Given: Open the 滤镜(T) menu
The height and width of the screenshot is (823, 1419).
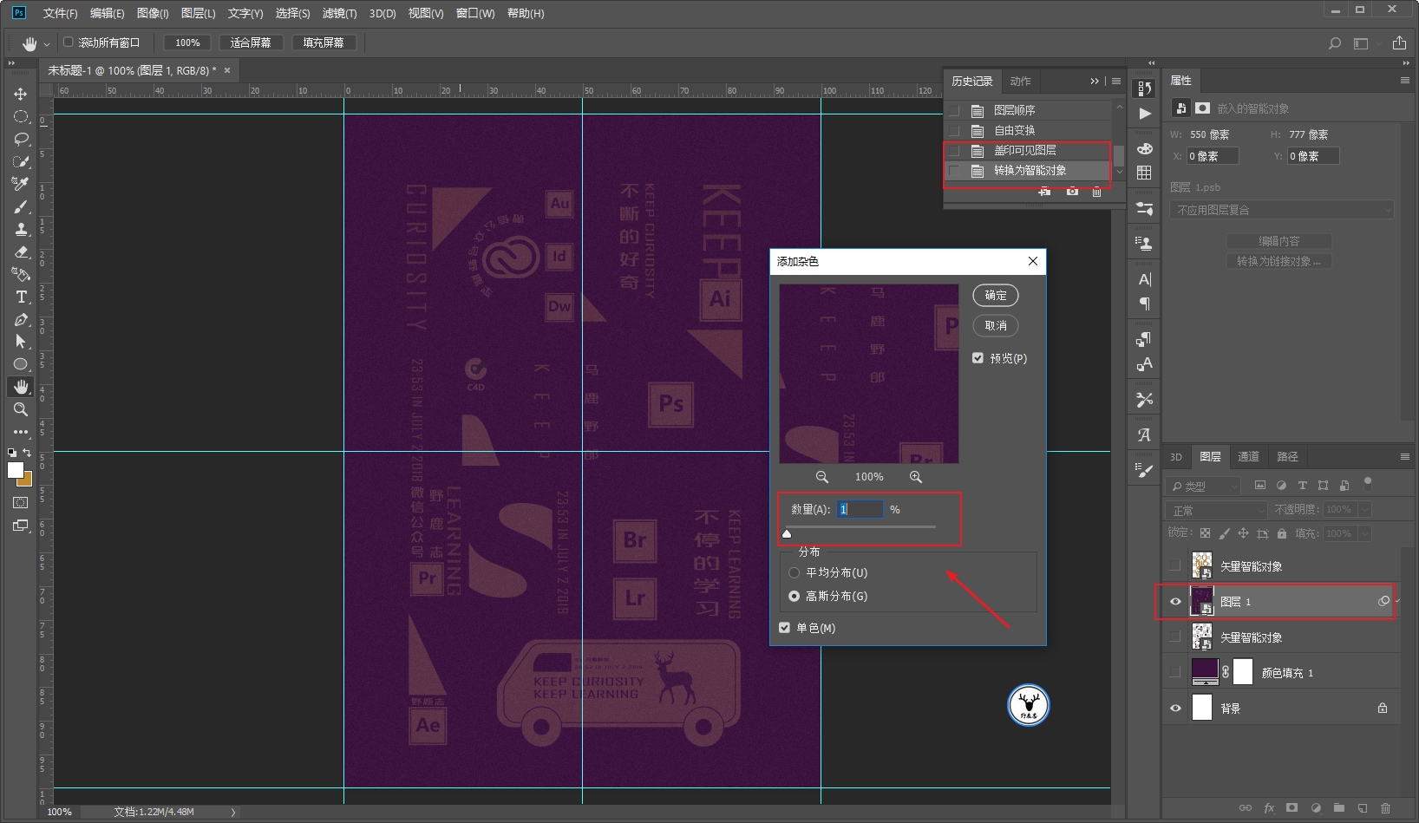Looking at the screenshot, I should 339,13.
